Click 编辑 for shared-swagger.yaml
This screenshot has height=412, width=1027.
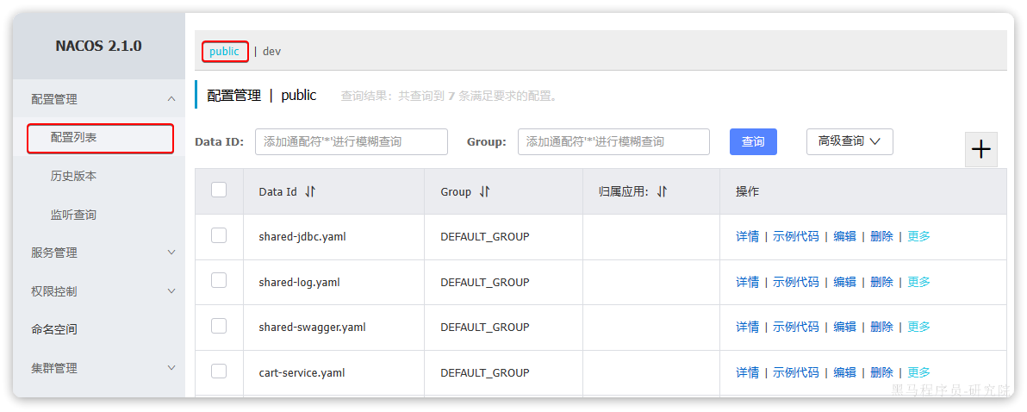[x=844, y=327]
